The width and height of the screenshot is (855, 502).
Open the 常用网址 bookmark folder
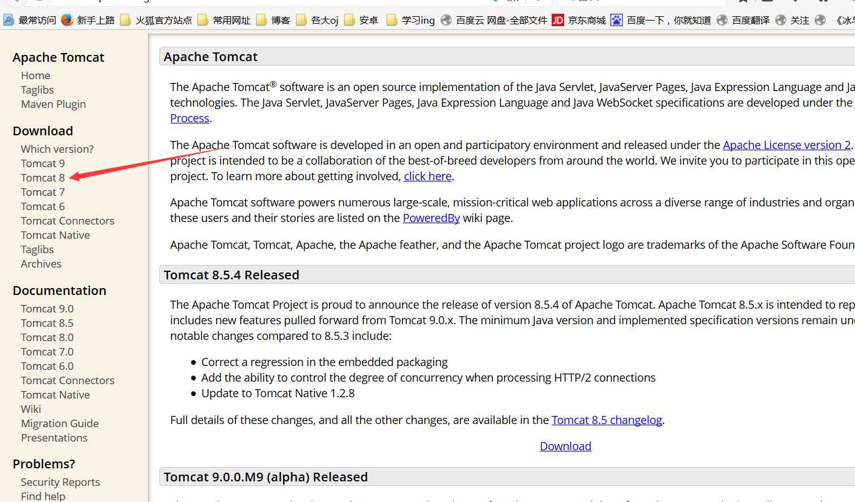224,20
